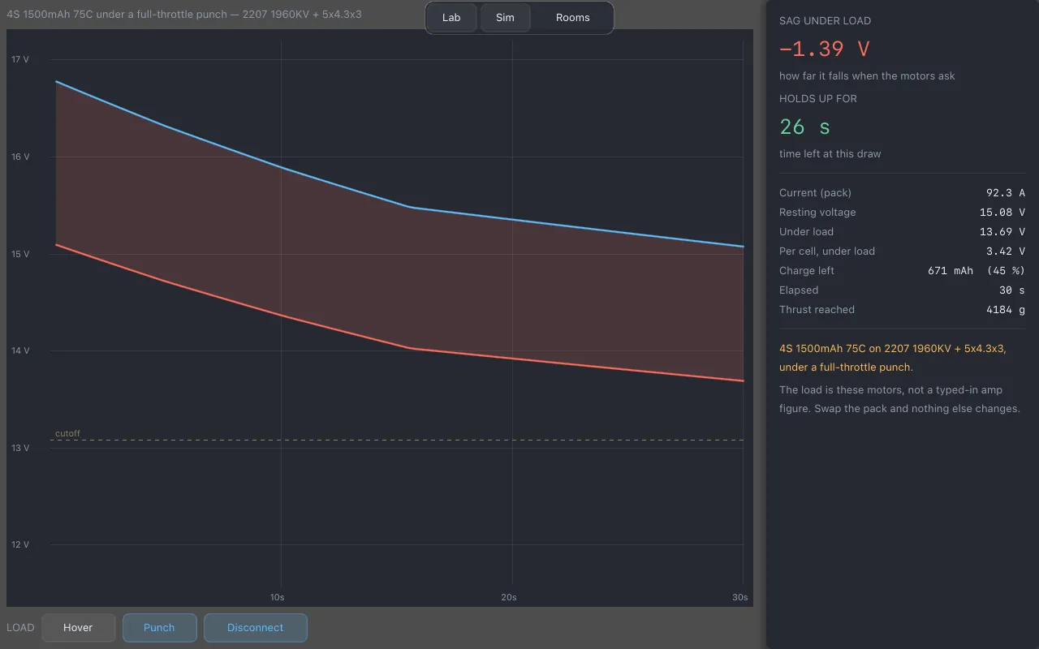Click the chart title text at top
This screenshot has height=649, width=1039.
184,15
